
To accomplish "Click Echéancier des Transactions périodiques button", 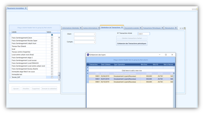I will pos(132,44).
